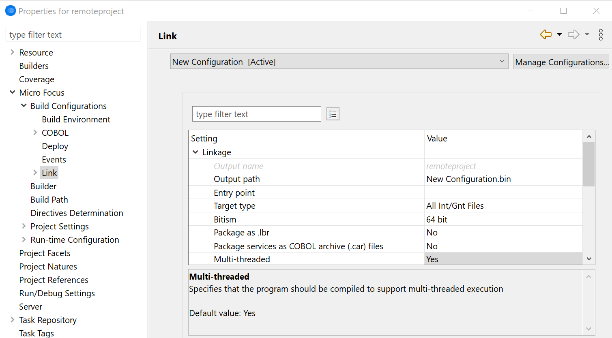The width and height of the screenshot is (612, 338).
Task: Open the View Menu via three-dot icon
Action: point(601,34)
